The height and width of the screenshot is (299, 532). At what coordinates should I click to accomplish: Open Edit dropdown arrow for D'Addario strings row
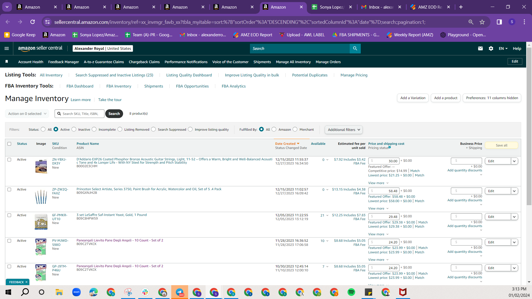coord(515,161)
